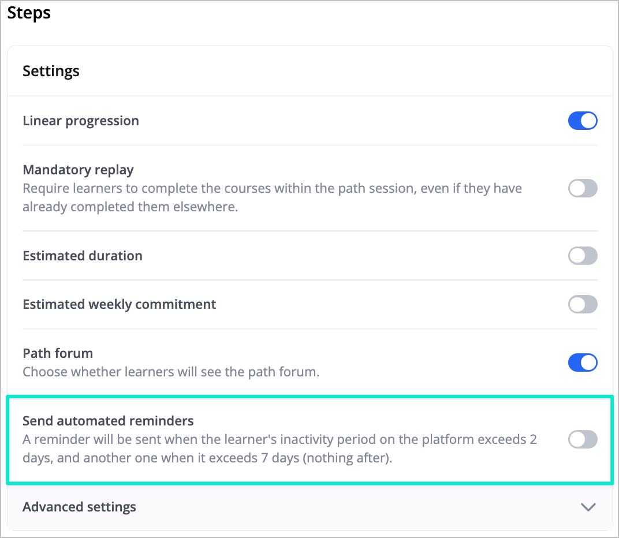Expand Advanced settings with the chevron arrow
This screenshot has height=538, width=619.
pos(588,507)
